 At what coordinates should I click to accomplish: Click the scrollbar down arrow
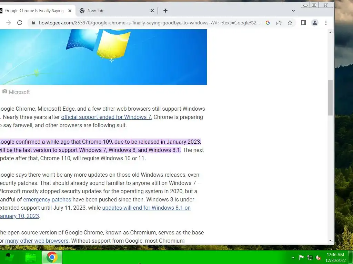click(x=330, y=240)
